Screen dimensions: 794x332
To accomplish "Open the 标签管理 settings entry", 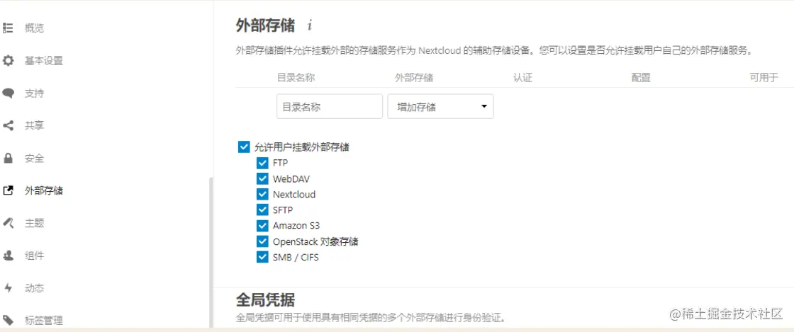I will tap(43, 321).
